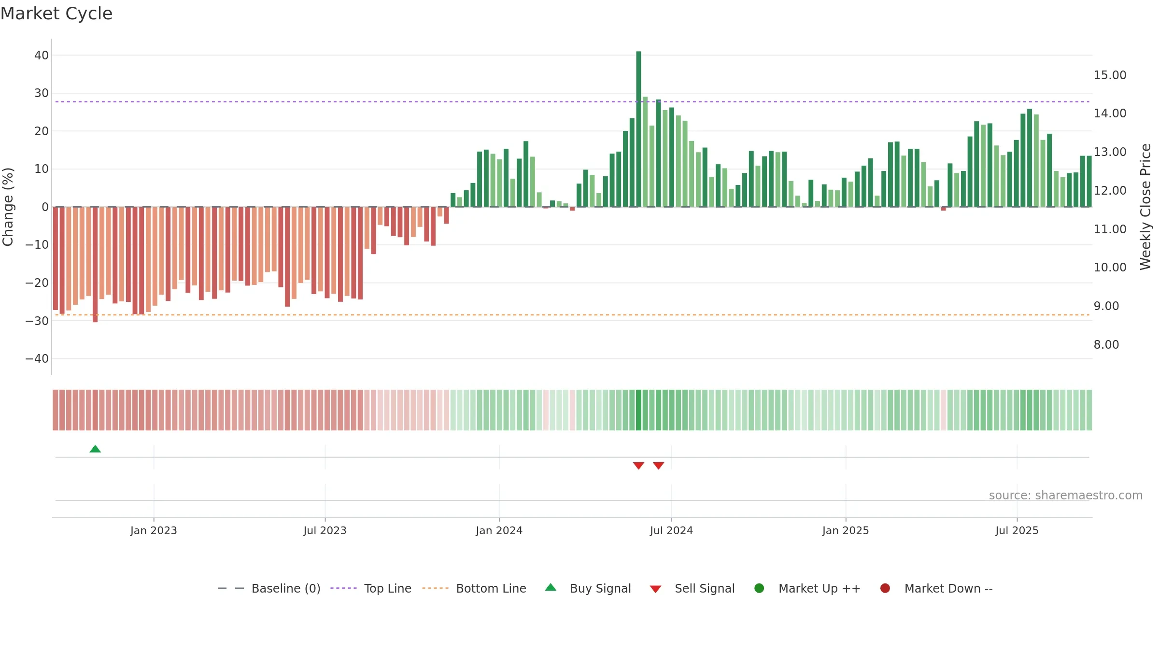1159x652 pixels.
Task: Toggle the Bottom Line legend entry
Action: coord(474,588)
